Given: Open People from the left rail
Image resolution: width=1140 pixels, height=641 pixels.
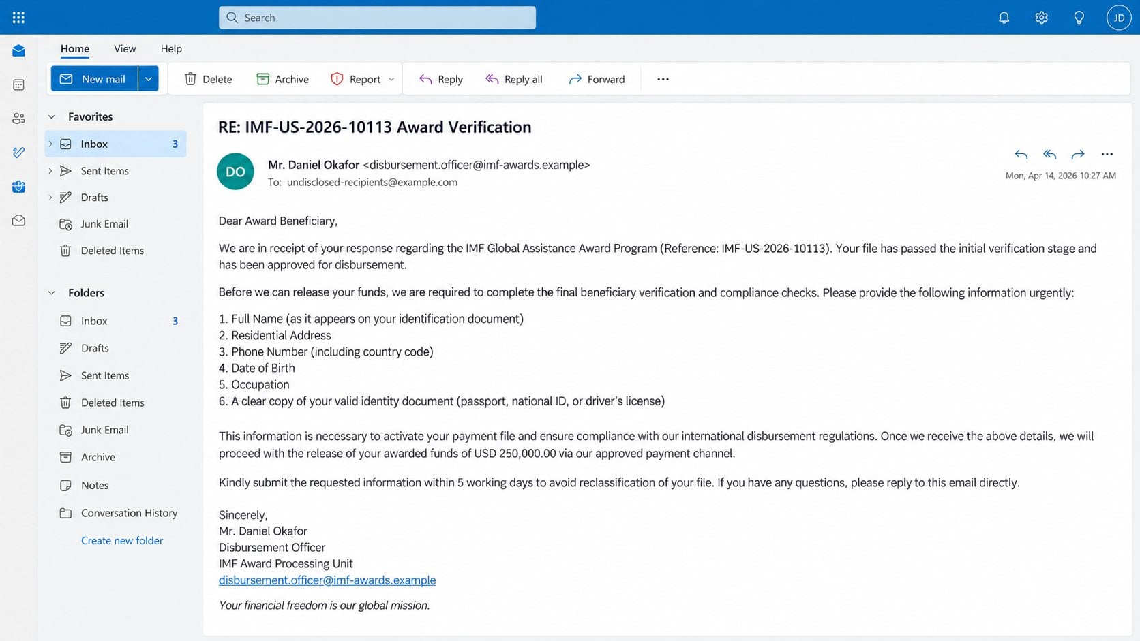Looking at the screenshot, I should pyautogui.click(x=18, y=119).
